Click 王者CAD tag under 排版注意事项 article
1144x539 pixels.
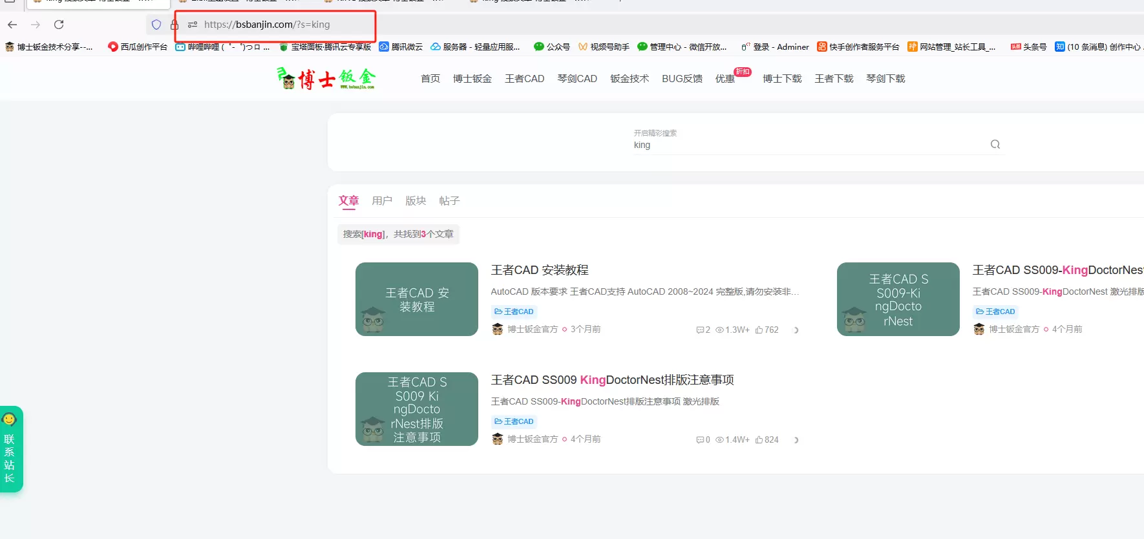click(x=514, y=421)
